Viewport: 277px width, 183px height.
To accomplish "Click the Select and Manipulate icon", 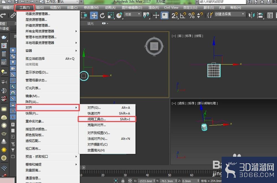I will (156, 15).
